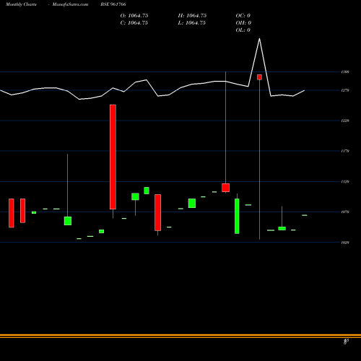Click the 'Monthly Charts' title text

coord(21,4)
